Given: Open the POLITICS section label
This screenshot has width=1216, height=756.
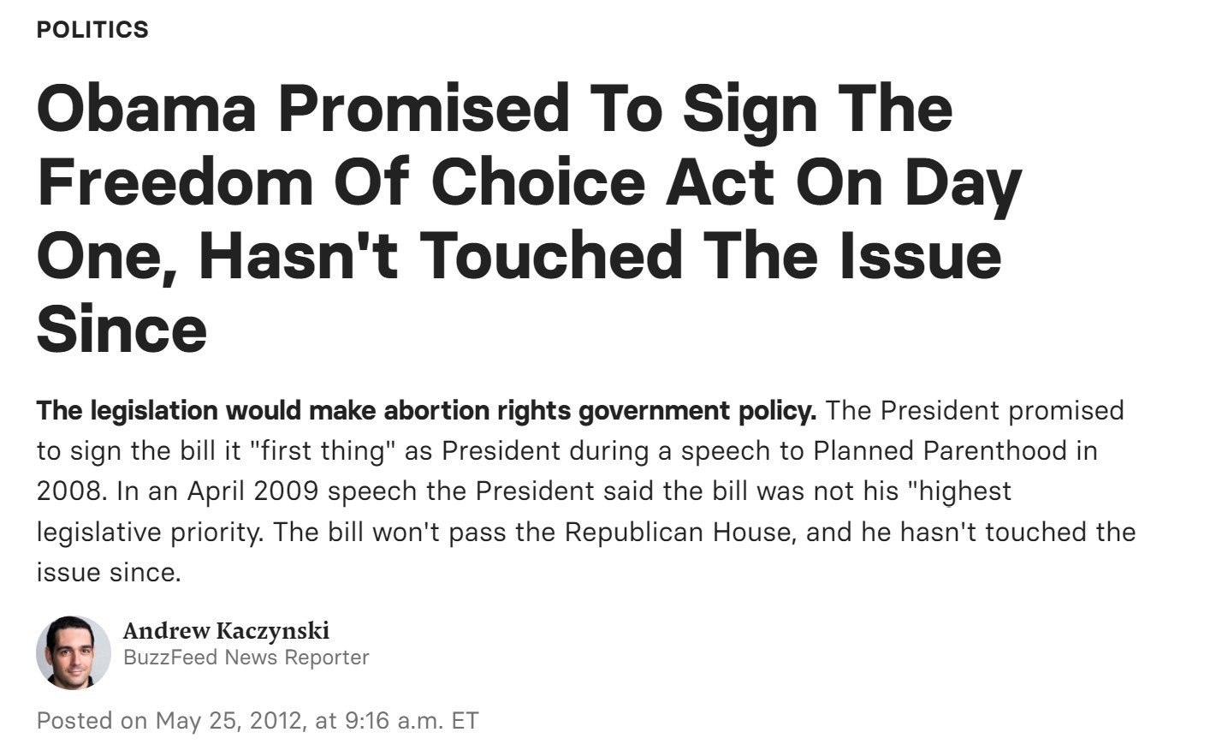Looking at the screenshot, I should [x=92, y=30].
